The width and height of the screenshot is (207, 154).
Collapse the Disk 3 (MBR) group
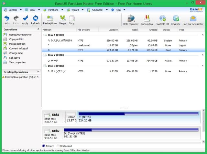click(202, 65)
